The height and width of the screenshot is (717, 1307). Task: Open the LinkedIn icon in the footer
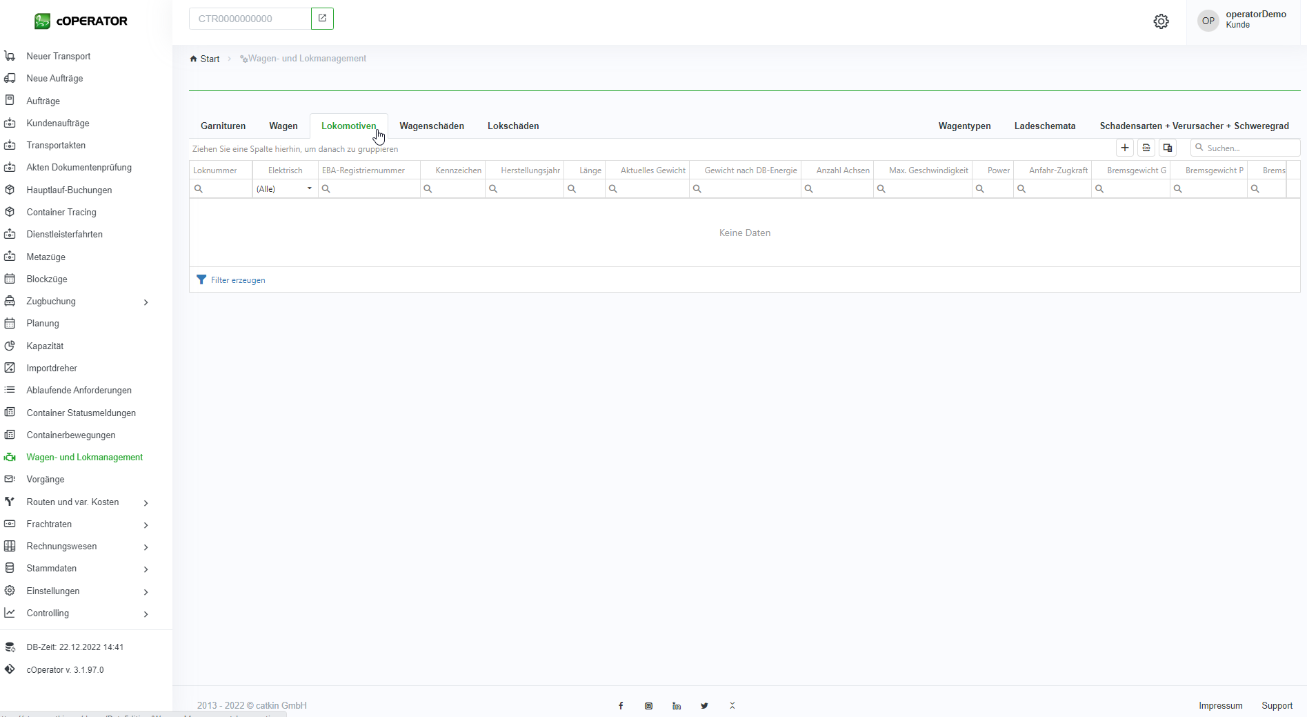pyautogui.click(x=677, y=705)
